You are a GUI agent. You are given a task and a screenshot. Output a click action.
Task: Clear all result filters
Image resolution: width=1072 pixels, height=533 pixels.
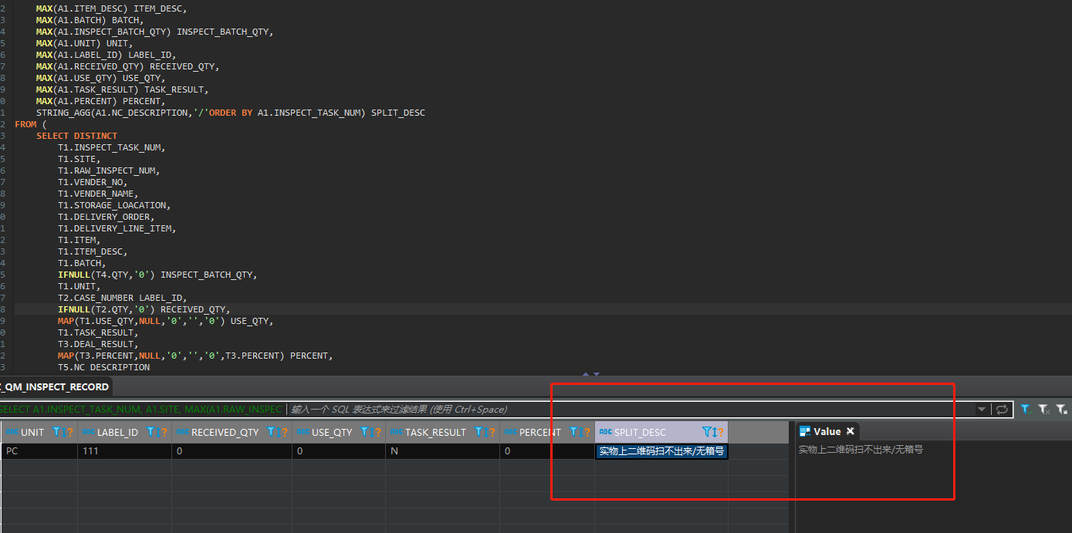pyautogui.click(x=1043, y=409)
